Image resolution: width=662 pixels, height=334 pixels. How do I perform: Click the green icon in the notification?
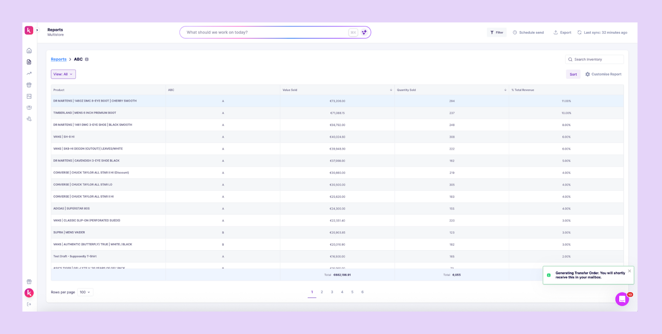pyautogui.click(x=549, y=275)
